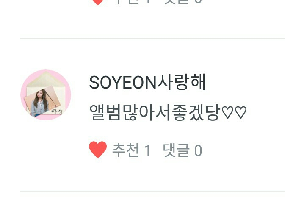Click the divider line above SOYEON's comment
The width and height of the screenshot is (285, 214).
153,39
